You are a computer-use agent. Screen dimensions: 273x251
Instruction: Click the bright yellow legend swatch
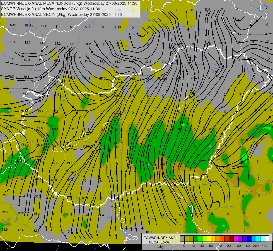coord(209,238)
